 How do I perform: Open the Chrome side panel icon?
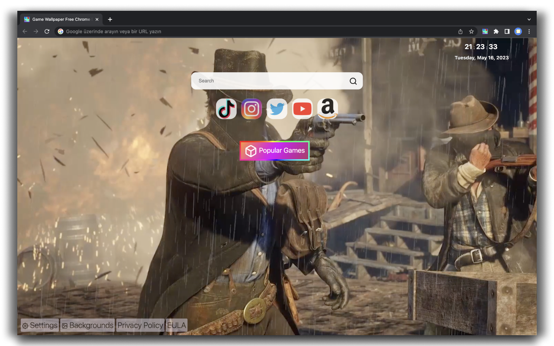(x=507, y=31)
